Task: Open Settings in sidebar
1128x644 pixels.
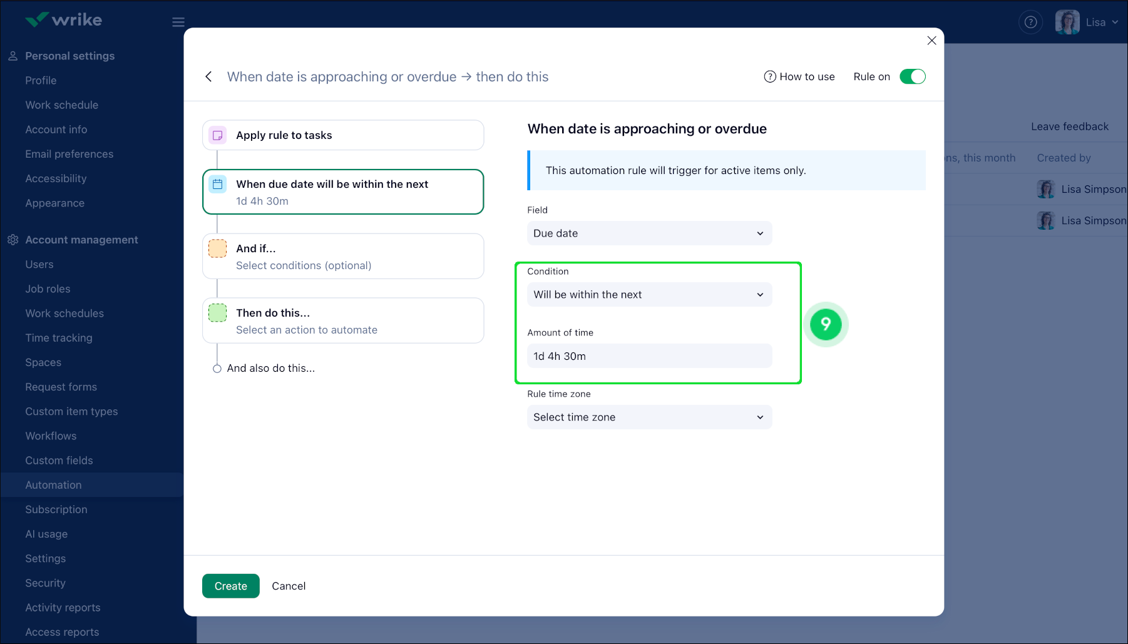Action: coord(45,558)
